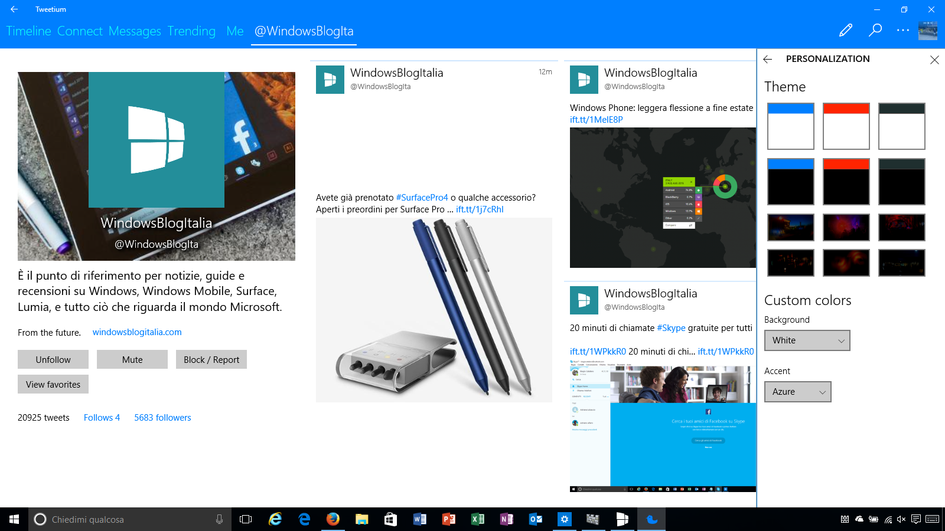Open search with magnifier icon

pos(875,30)
